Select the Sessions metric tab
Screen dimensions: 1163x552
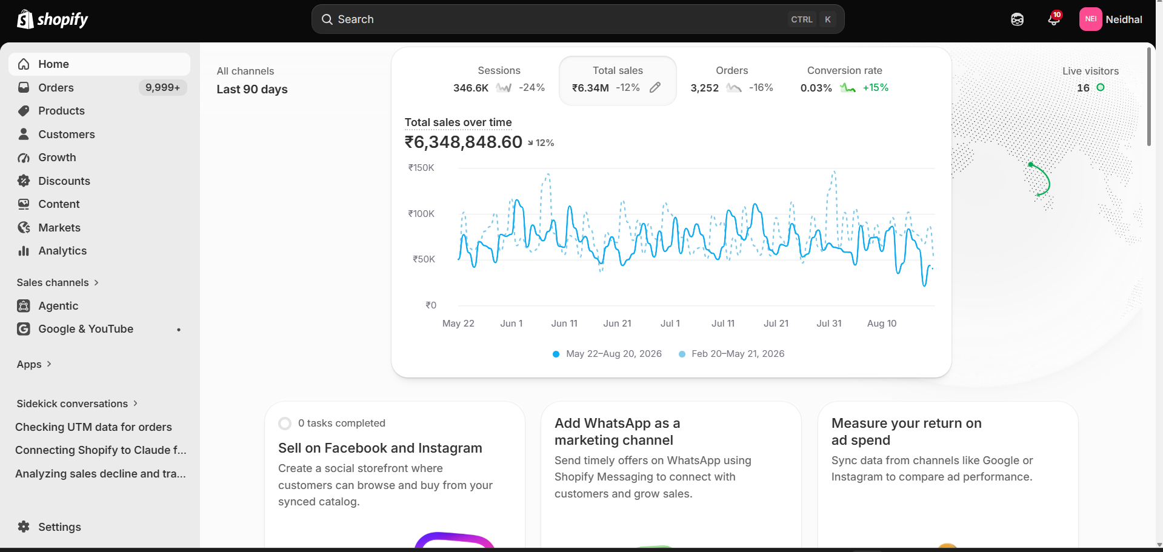[x=499, y=79]
